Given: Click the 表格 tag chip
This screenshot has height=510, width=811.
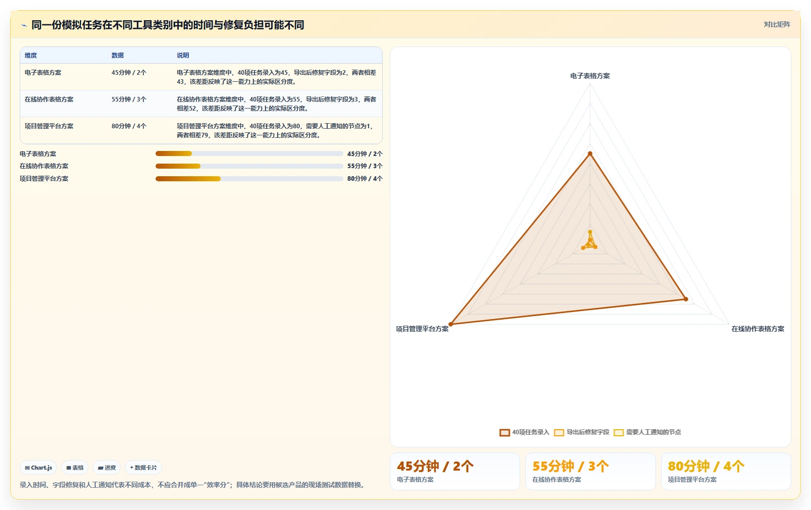Looking at the screenshot, I should click(x=75, y=468).
